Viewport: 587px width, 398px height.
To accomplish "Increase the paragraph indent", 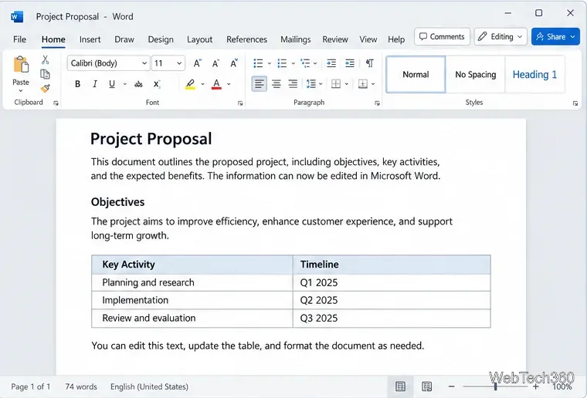I will [x=350, y=63].
